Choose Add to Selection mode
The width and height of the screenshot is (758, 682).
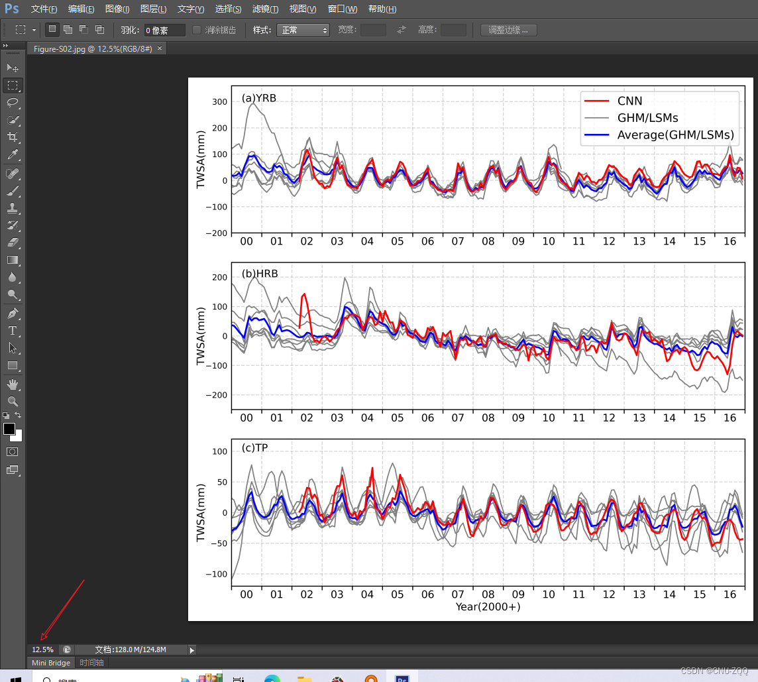[x=68, y=30]
